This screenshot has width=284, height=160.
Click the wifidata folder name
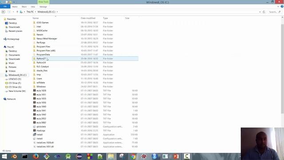tap(40, 83)
